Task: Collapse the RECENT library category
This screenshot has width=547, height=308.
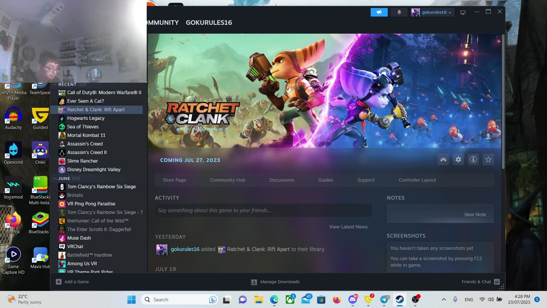Action: tap(68, 84)
